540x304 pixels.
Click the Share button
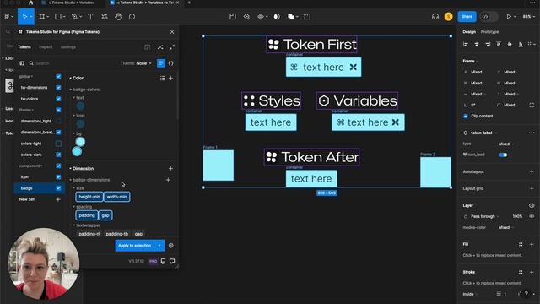467,17
